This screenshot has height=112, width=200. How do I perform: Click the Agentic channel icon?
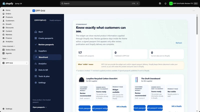click(3, 53)
